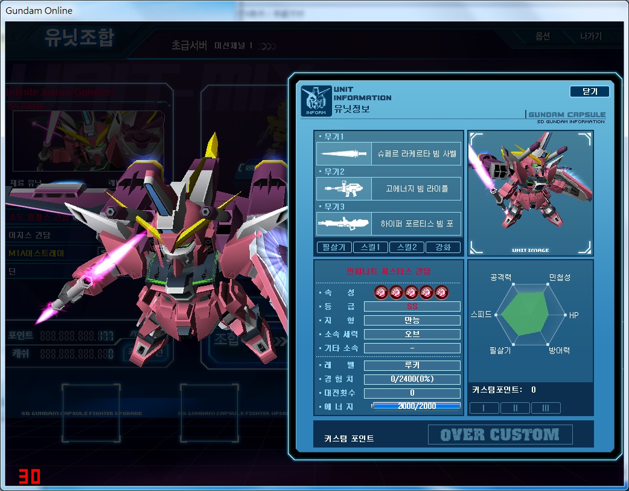Click the second empty upgrade slot
629x491 pixels.
pyautogui.click(x=209, y=413)
